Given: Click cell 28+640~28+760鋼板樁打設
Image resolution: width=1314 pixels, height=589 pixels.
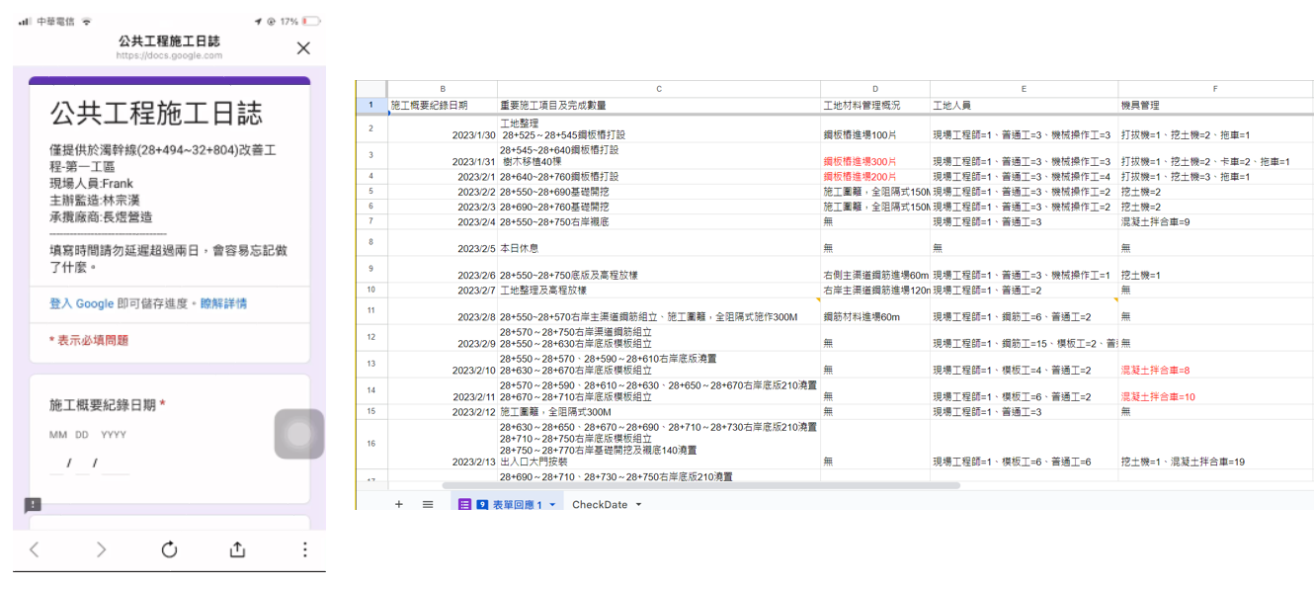Looking at the screenshot, I should click(x=659, y=176).
